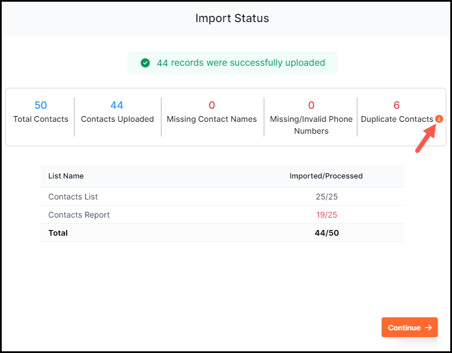
Task: Click the green success checkmark icon
Action: (x=145, y=63)
